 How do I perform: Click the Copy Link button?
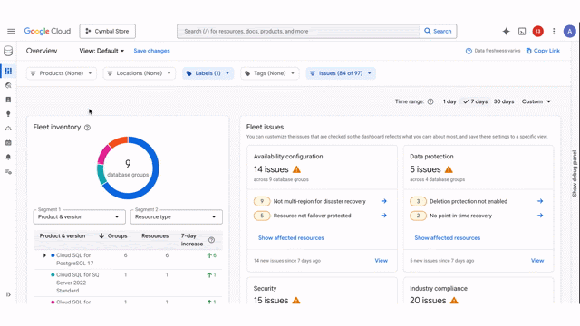pos(543,51)
